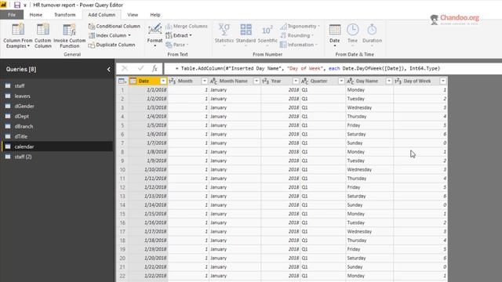
Task: Switch to the Home tab
Action: pos(35,15)
